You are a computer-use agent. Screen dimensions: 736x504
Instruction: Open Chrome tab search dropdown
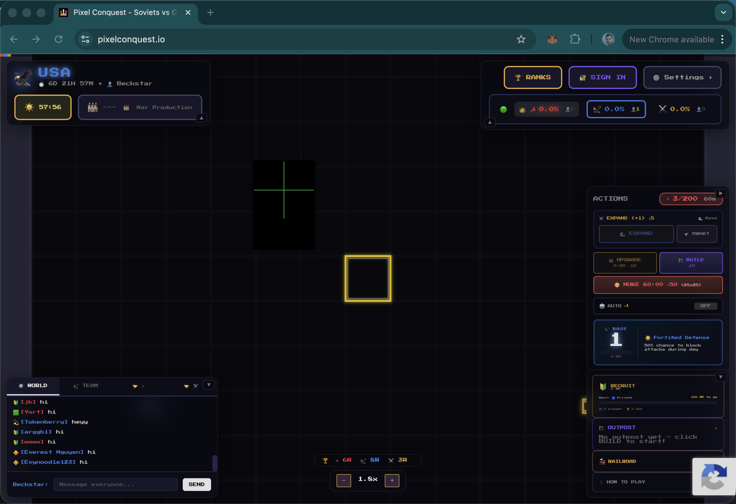(723, 12)
